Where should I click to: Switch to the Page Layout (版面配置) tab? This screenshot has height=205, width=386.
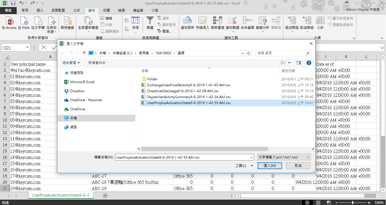coord(58,10)
